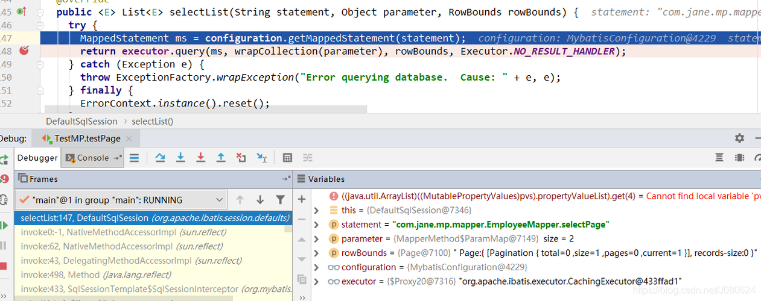Viewport: 761px width, 301px height.
Task: Click the Step Into blue arrow
Action: tap(180, 158)
